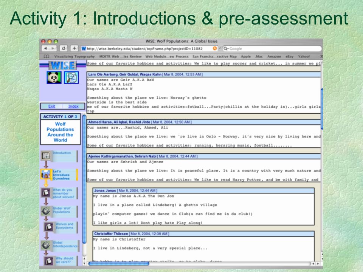363x272 pixels.
Task: Click the Introduction step icon
Action: [46, 156]
